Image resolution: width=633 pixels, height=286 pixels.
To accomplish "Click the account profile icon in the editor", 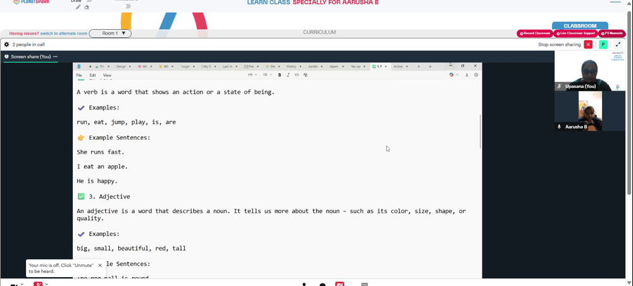I will (467, 75).
